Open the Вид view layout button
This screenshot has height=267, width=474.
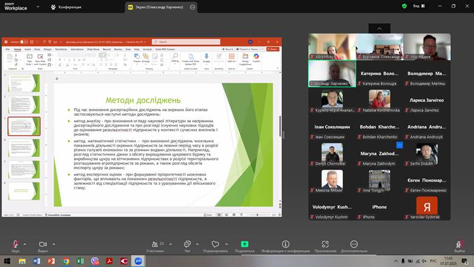pos(419,6)
